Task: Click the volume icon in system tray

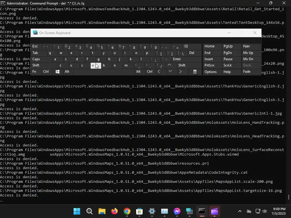Action: (x=265, y=211)
